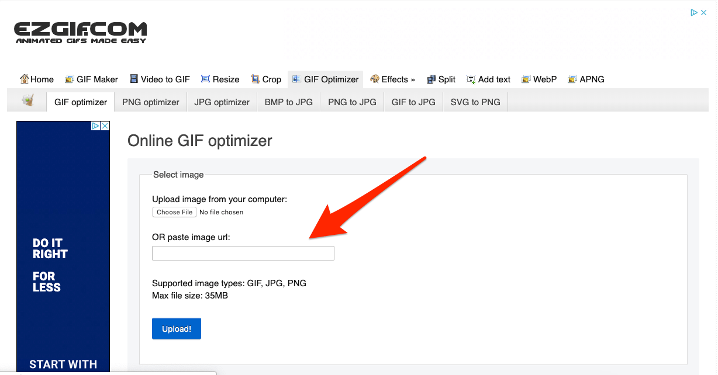718x375 pixels.
Task: Focus the paste image url field
Action: pos(243,254)
